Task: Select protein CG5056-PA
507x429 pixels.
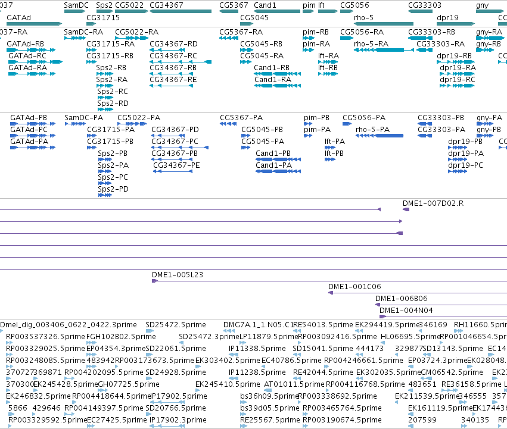Action: tap(347, 123)
